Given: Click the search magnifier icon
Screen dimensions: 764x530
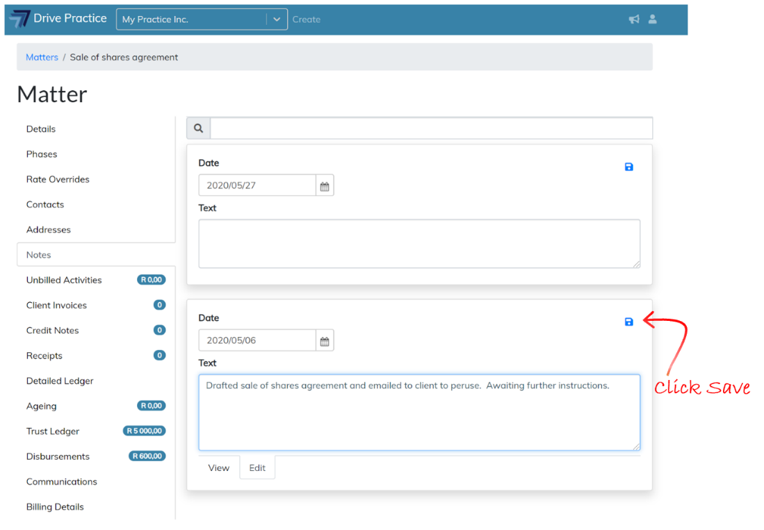Looking at the screenshot, I should coord(199,129).
